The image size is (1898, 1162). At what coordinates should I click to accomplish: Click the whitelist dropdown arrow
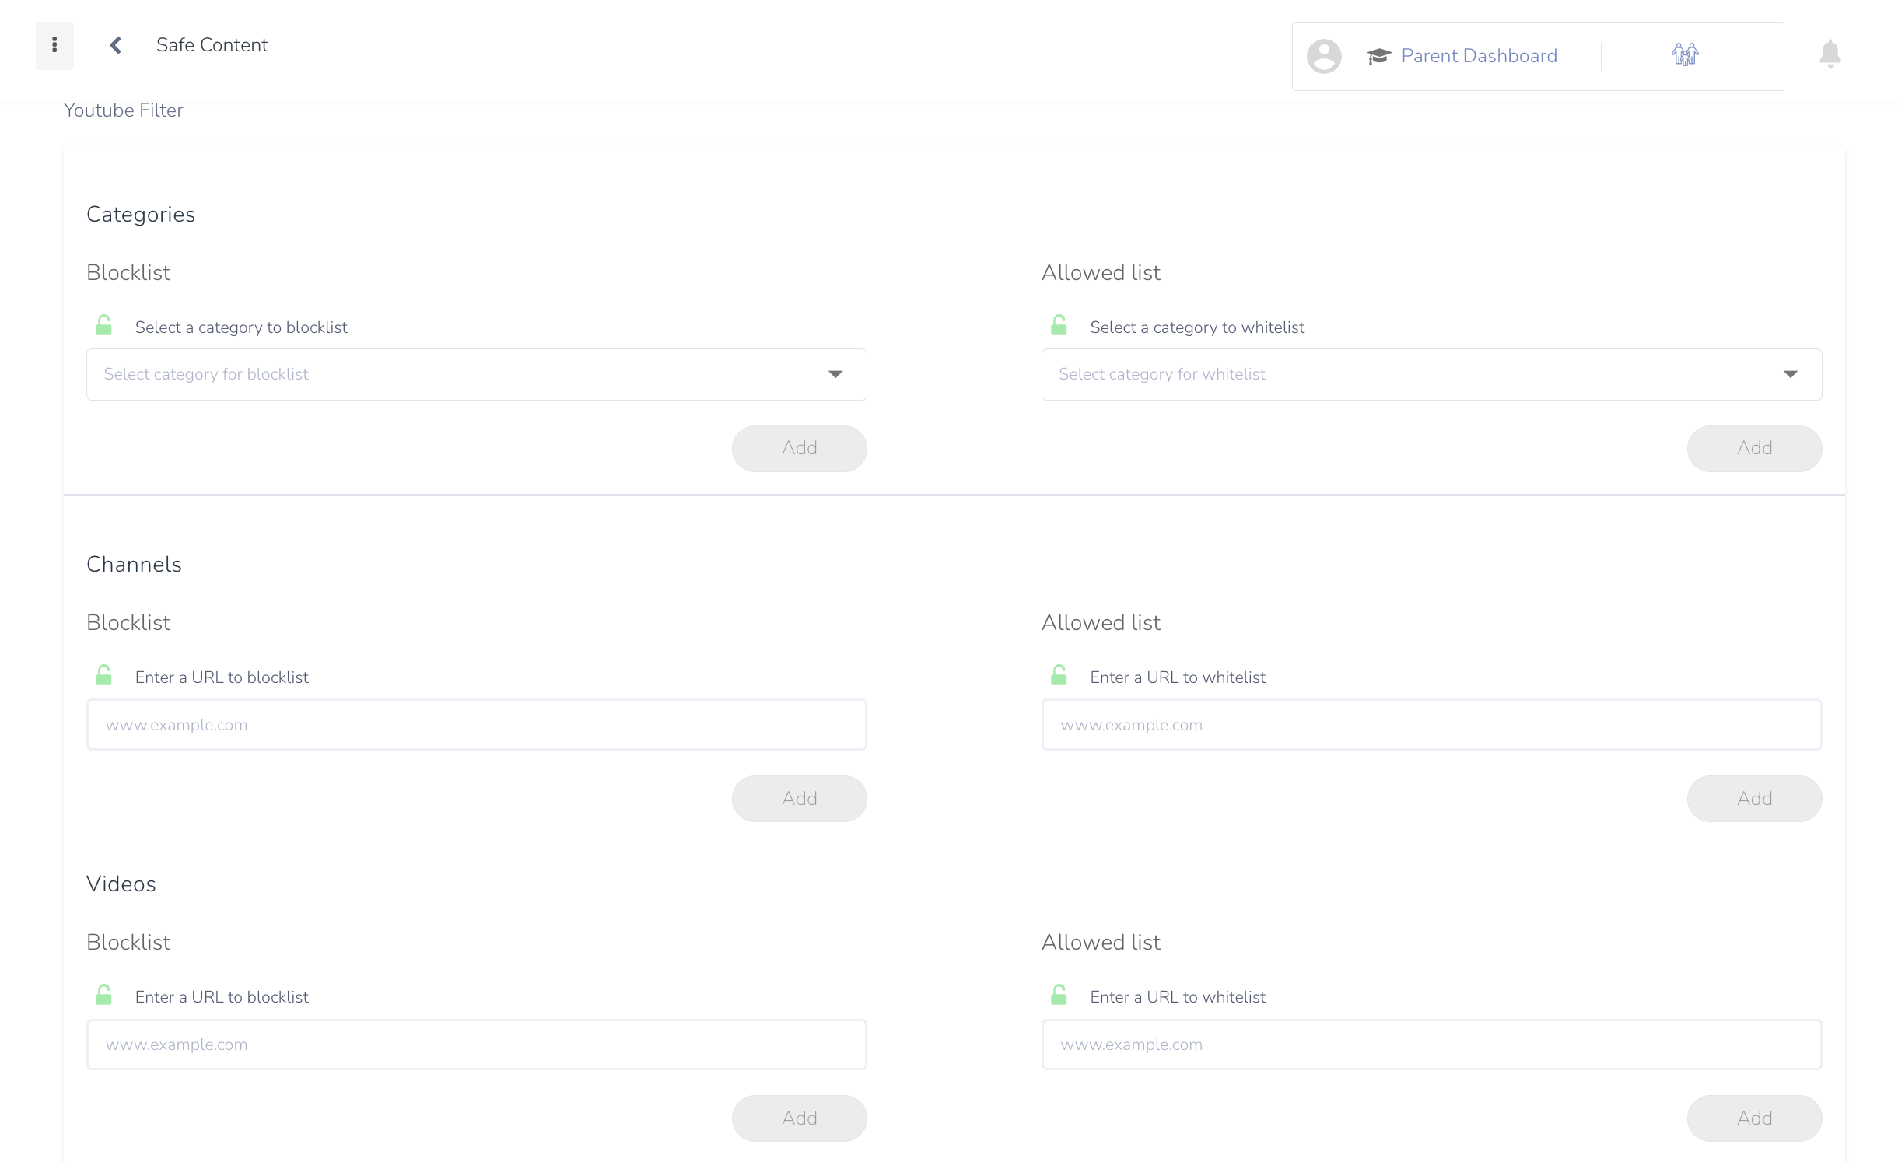(x=1790, y=374)
